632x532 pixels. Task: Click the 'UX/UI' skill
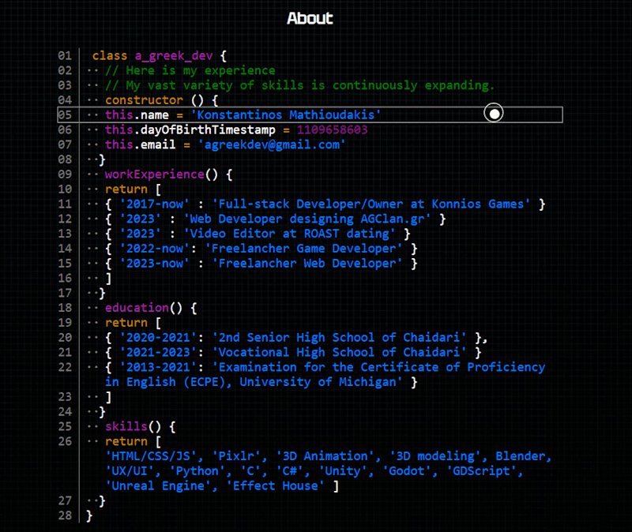click(130, 470)
